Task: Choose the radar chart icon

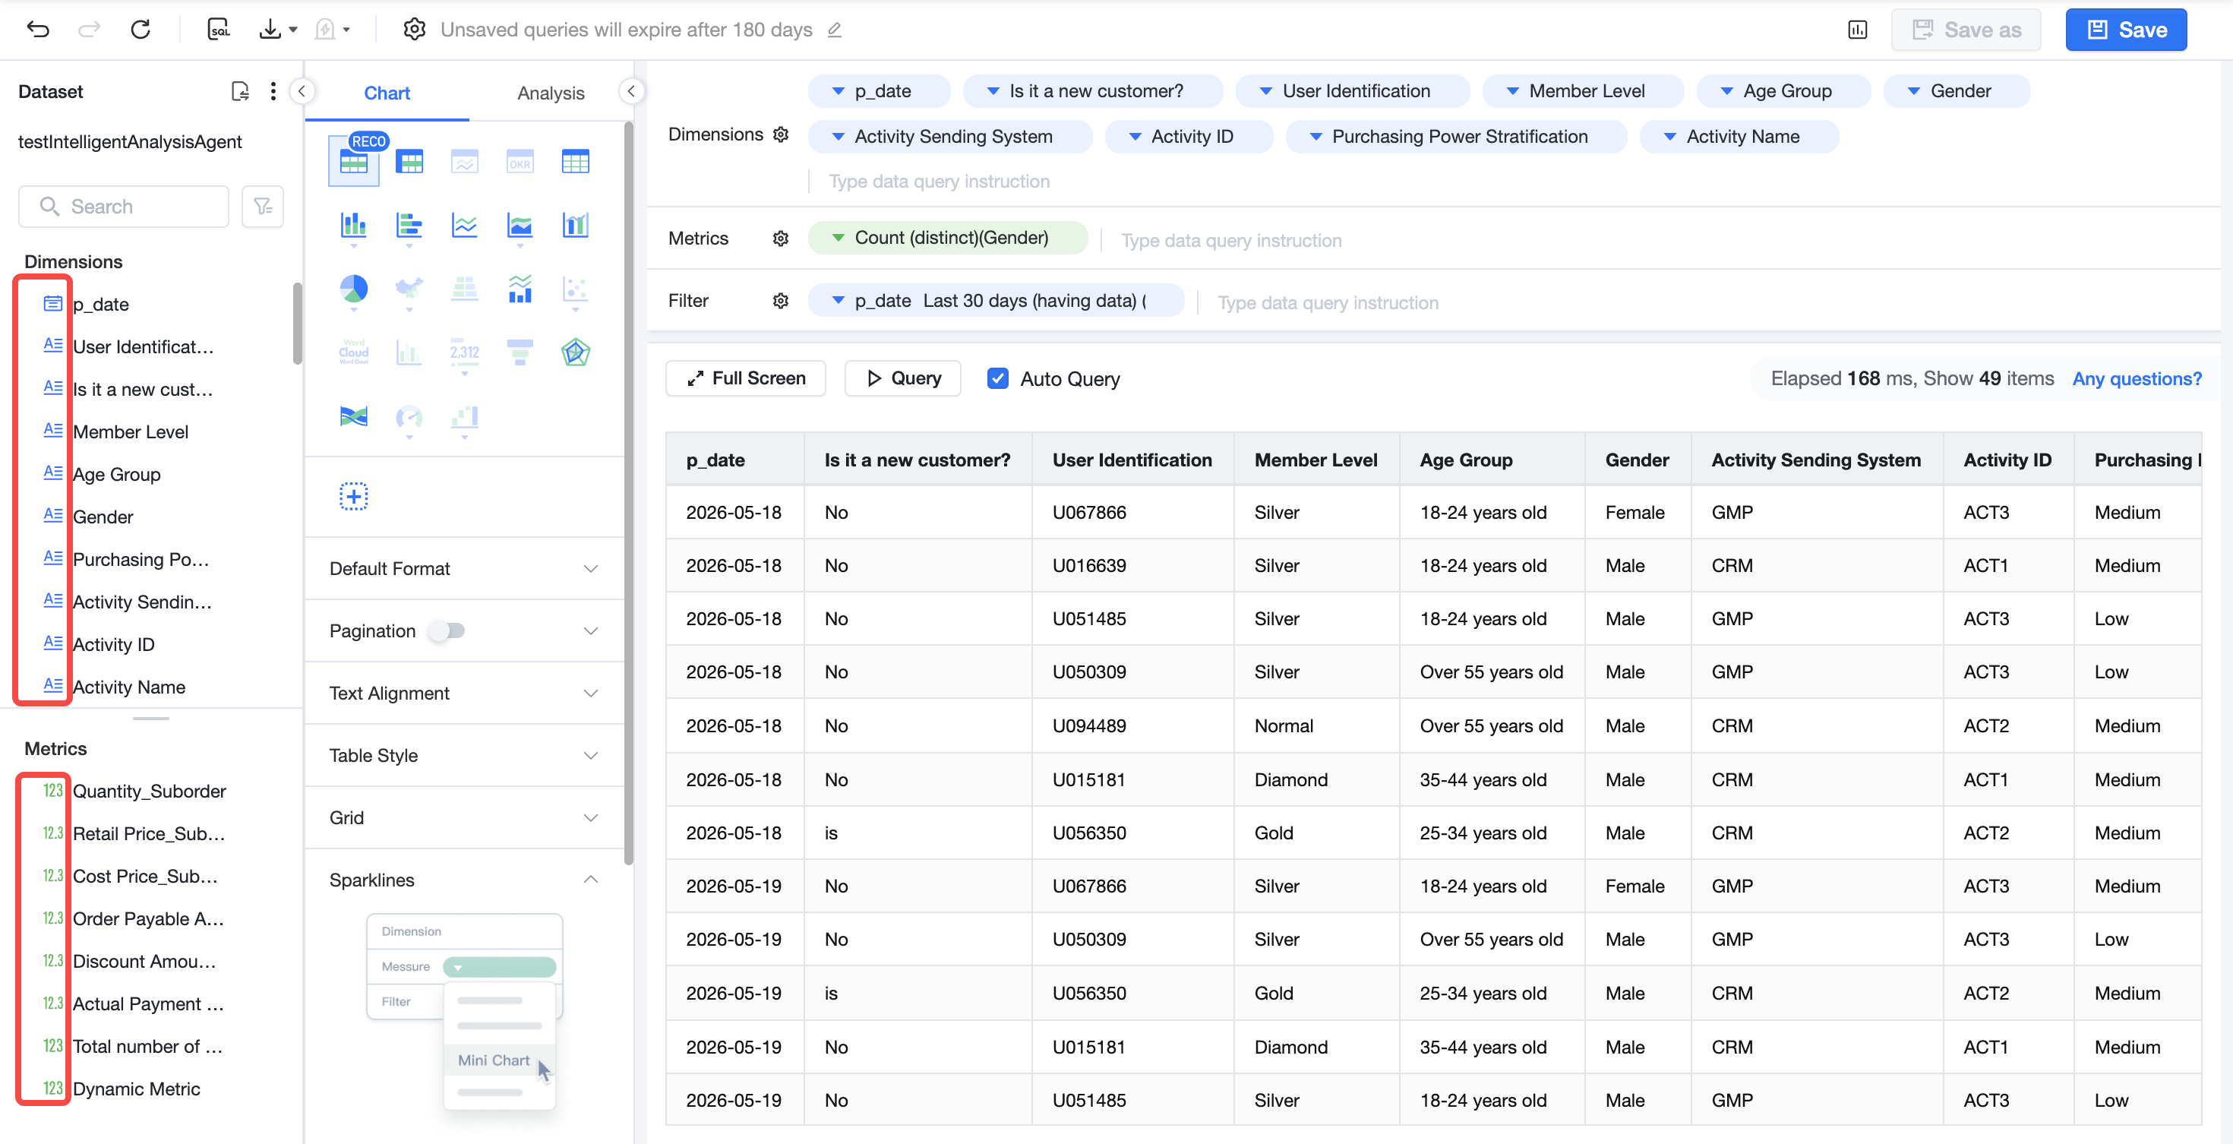Action: (575, 352)
